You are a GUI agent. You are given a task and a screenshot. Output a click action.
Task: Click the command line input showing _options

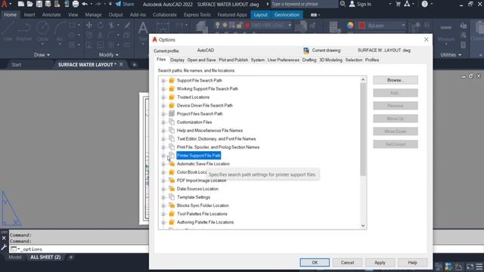[79, 249]
